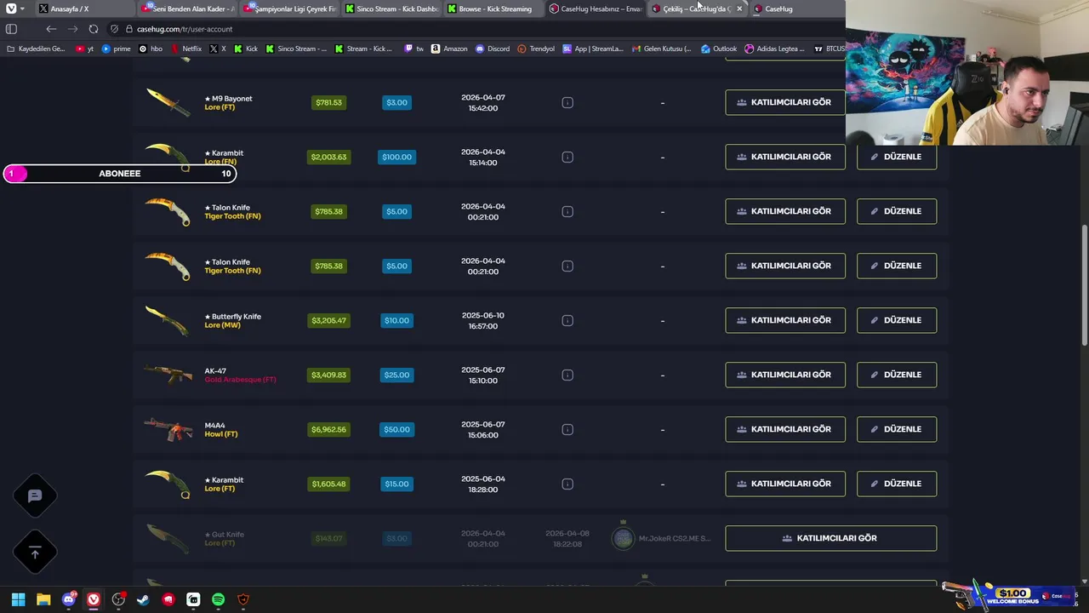This screenshot has height=613, width=1089.
Task: Click DÜZENLE for M4A4 Howl row
Action: (897, 429)
